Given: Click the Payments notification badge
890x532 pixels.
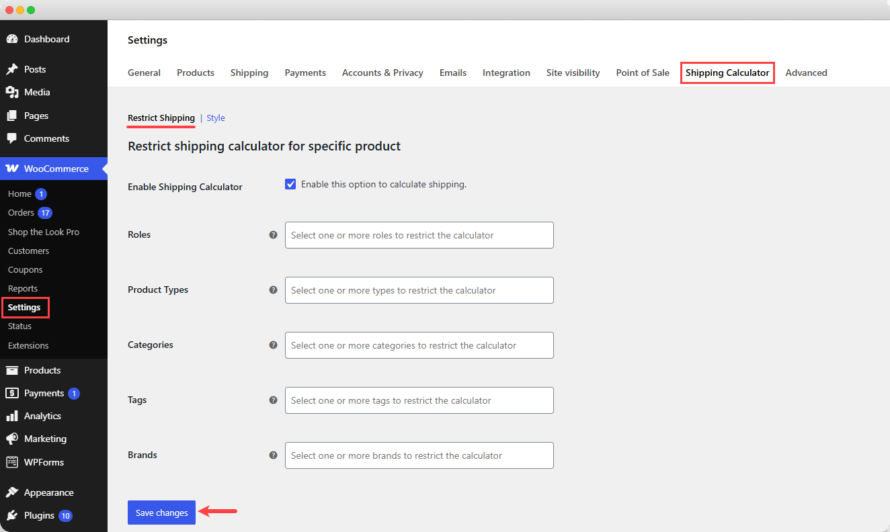Looking at the screenshot, I should 74,394.
